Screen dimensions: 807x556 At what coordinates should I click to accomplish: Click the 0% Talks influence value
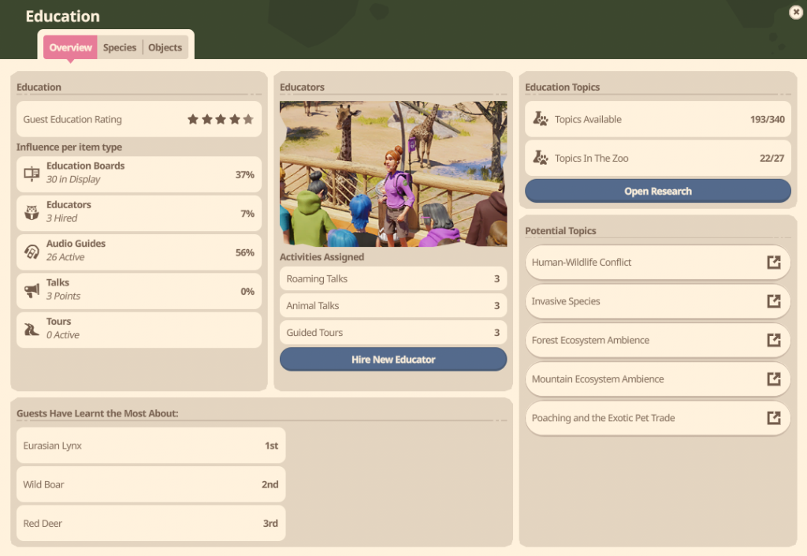coord(247,291)
